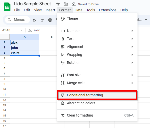Open the Help menu

tap(124, 10)
